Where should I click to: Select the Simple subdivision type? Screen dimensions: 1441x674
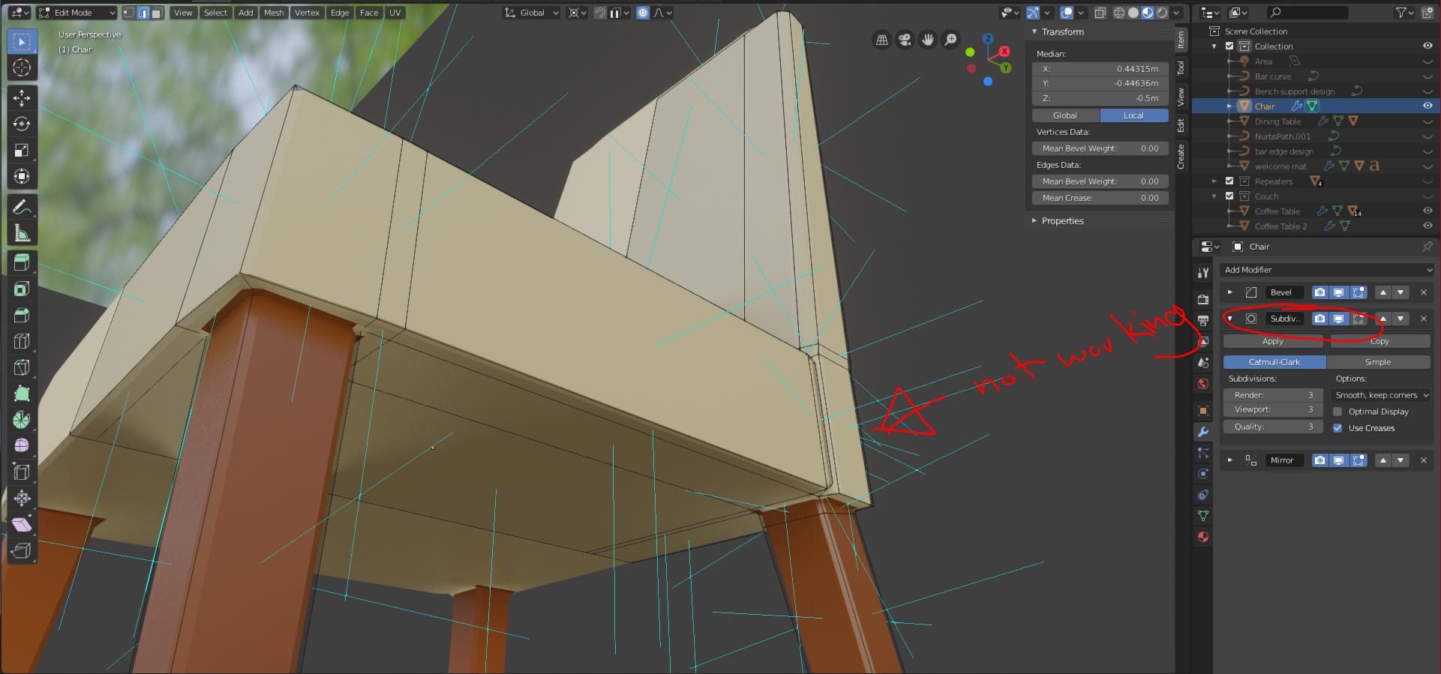tap(1378, 362)
